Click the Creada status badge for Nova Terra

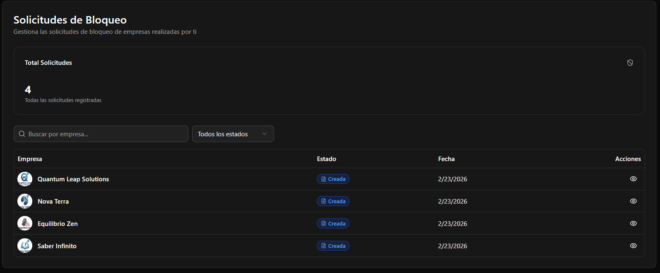pyautogui.click(x=333, y=201)
